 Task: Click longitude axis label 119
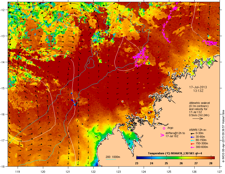click(x=18, y=171)
